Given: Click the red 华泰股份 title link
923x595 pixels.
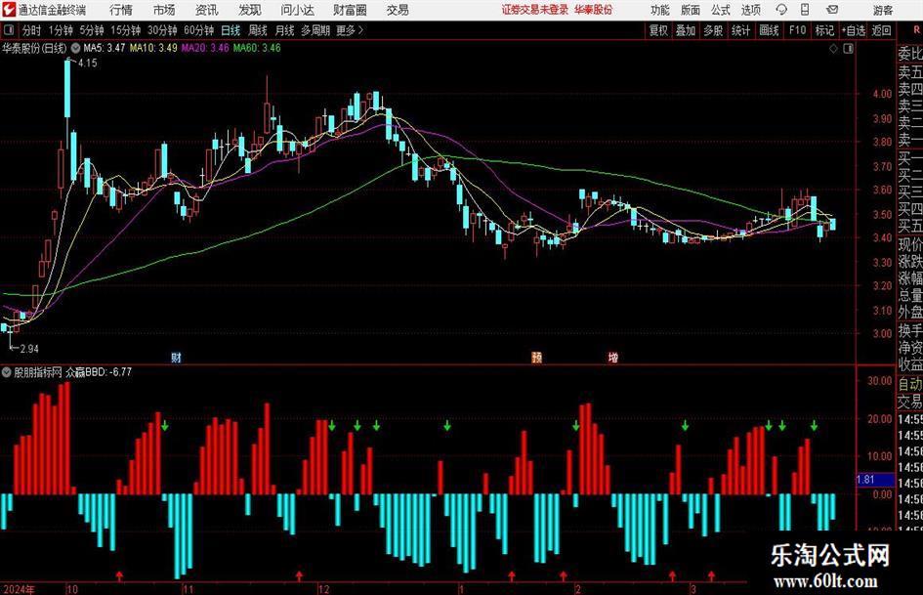Looking at the screenshot, I should coord(594,10).
